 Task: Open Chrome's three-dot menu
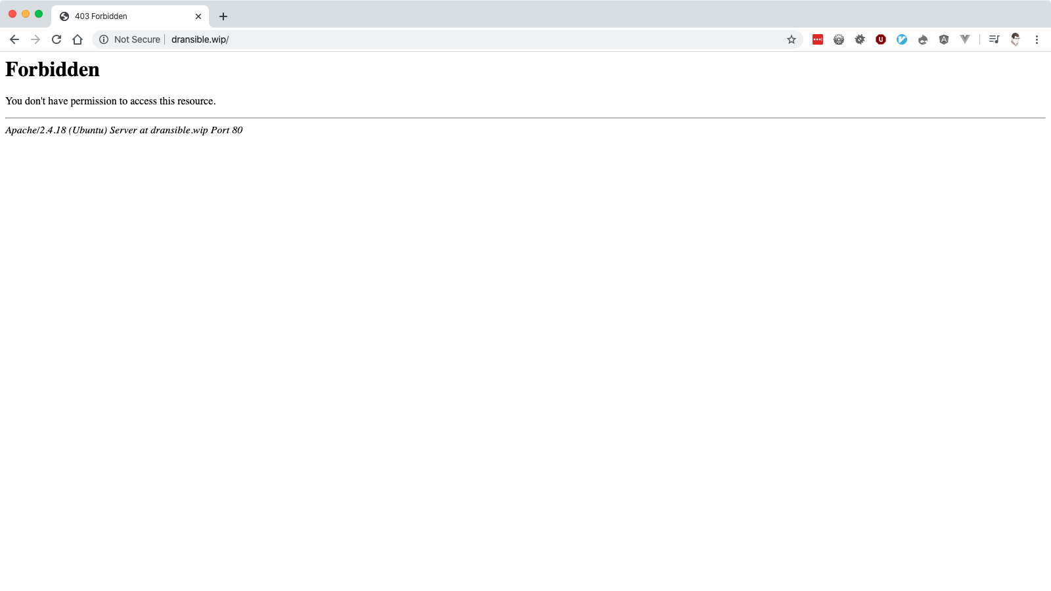[1037, 39]
